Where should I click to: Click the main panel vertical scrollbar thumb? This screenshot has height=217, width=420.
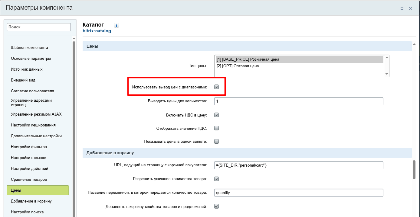click(x=414, y=170)
